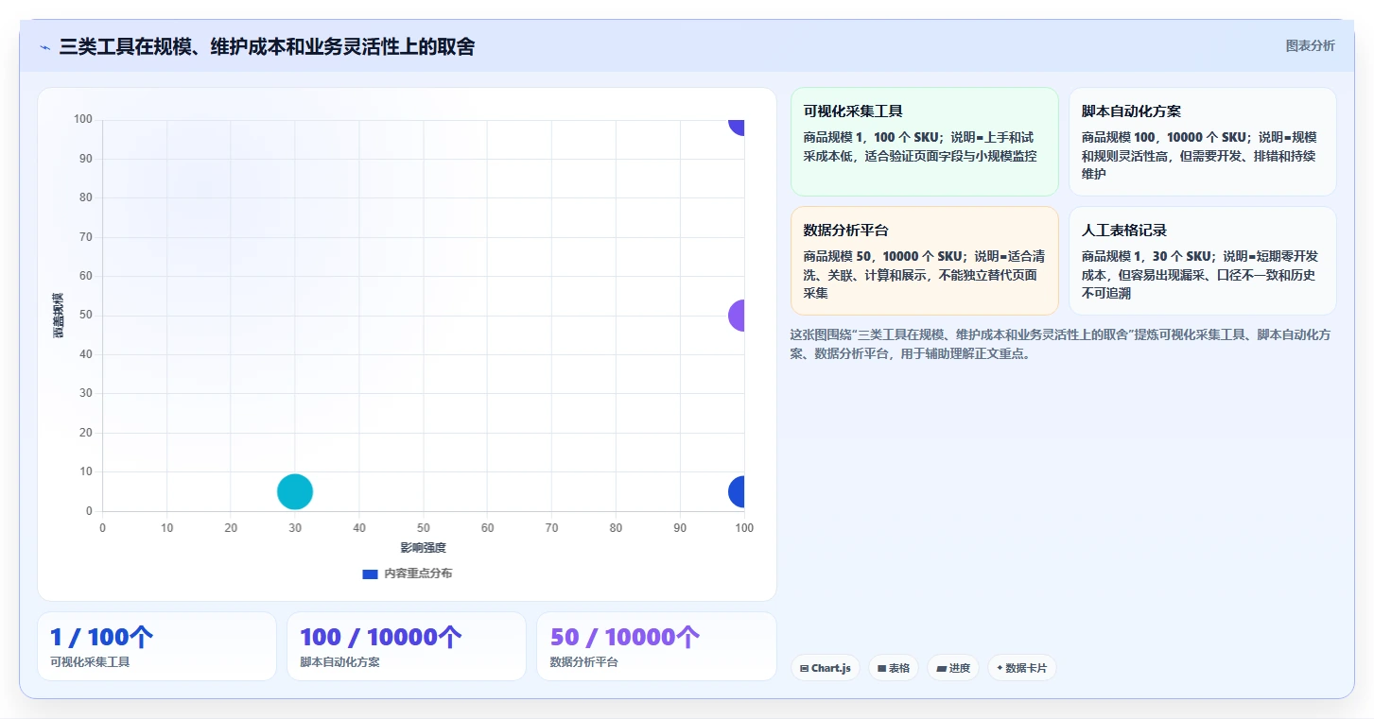Viewport: 1374px width, 719px height.
Task: Open the 可视化采集工具 info card title
Action: point(853,111)
